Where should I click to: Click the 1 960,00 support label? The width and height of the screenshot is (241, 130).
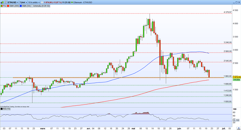[x=228, y=76]
